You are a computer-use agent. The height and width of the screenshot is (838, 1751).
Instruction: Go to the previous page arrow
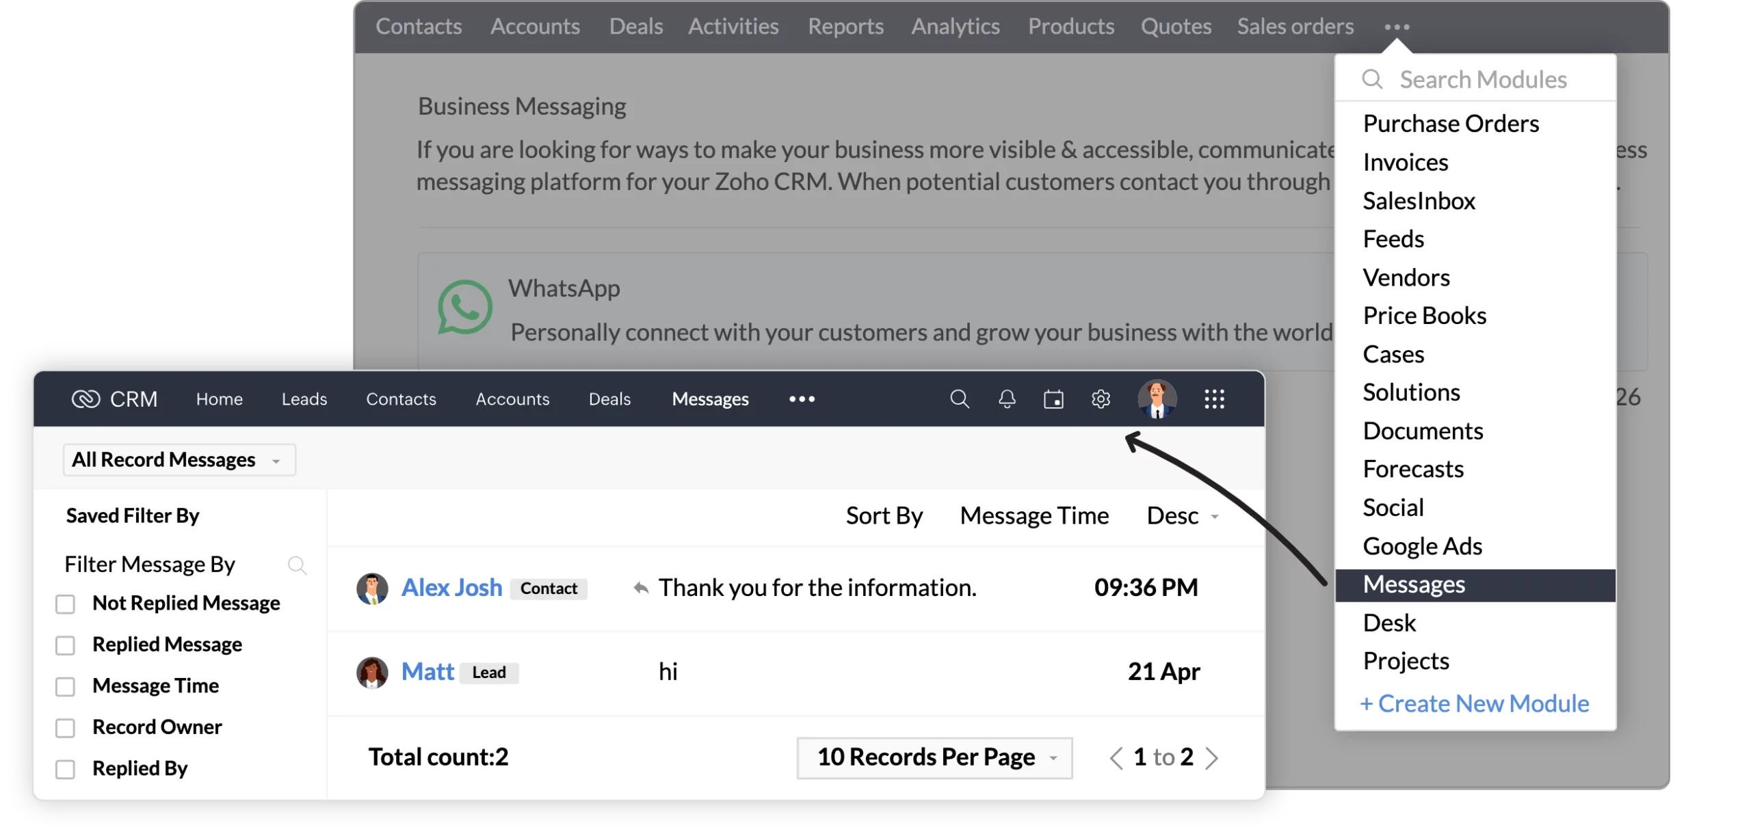[x=1116, y=758]
